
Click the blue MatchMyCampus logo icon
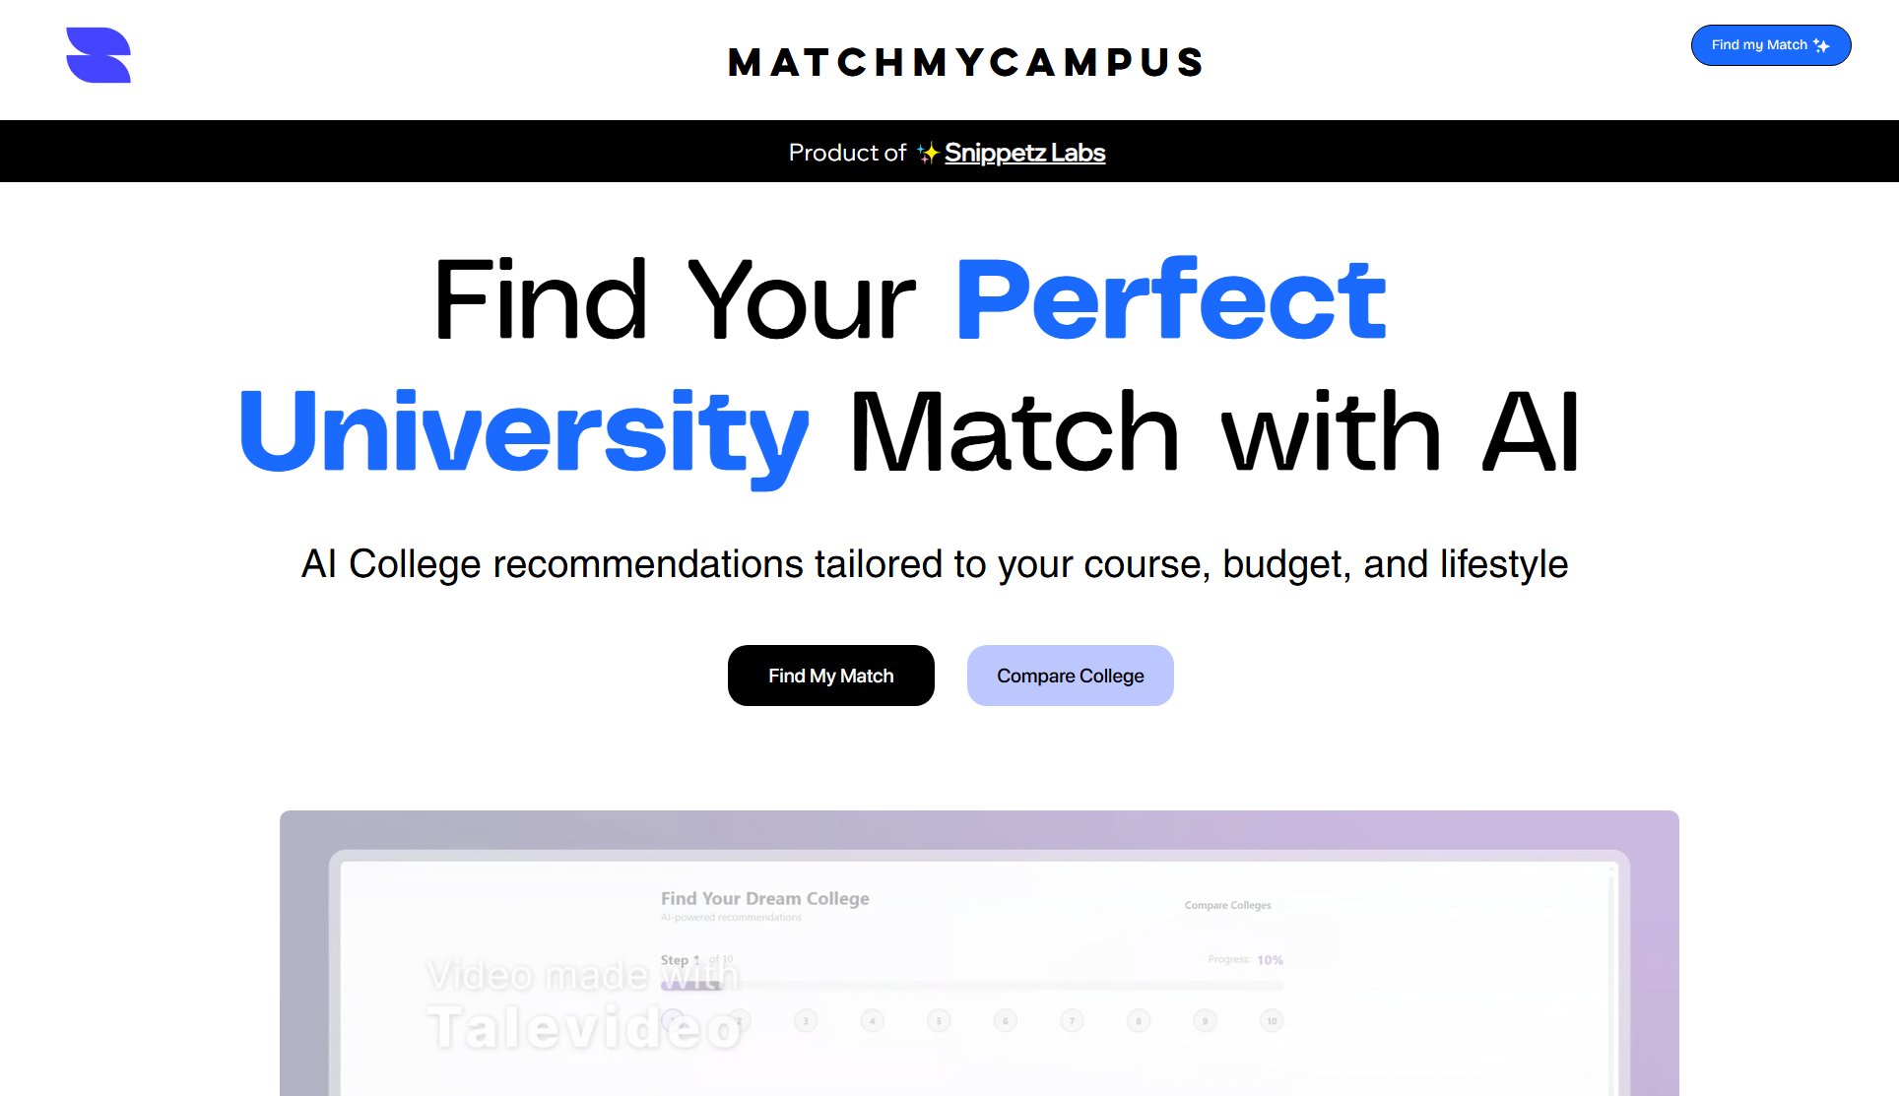click(x=98, y=55)
